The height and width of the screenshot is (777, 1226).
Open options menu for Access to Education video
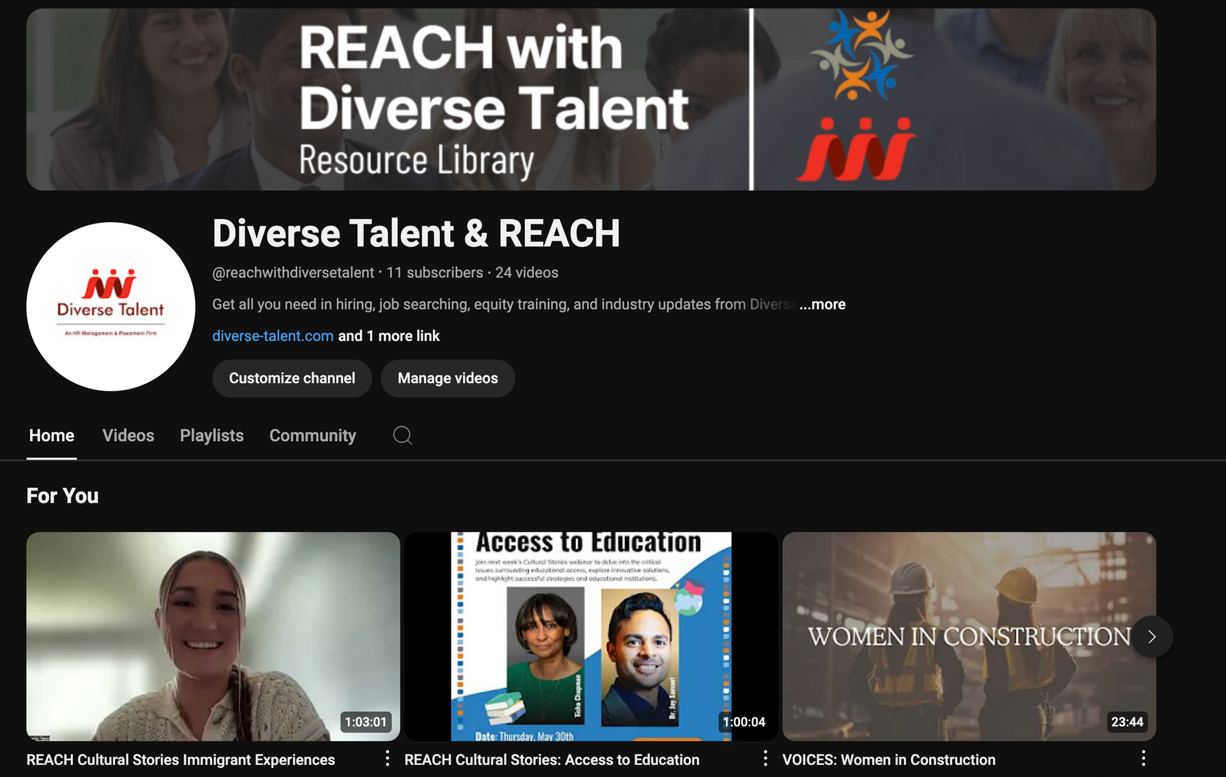[x=765, y=758]
